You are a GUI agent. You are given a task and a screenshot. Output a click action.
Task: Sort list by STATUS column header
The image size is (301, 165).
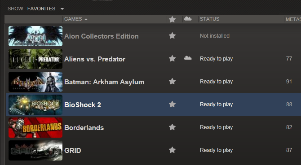coord(210,19)
